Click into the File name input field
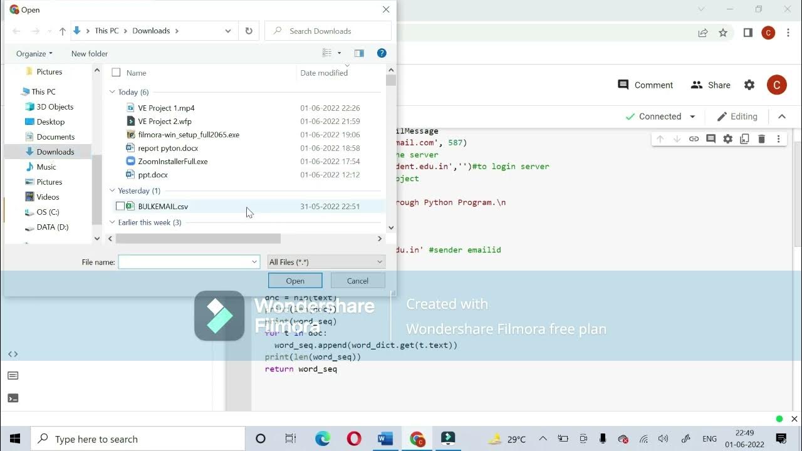The image size is (802, 451). [184, 262]
